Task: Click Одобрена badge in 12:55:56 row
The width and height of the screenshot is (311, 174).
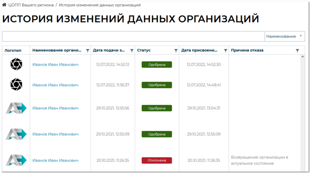Action: click(157, 108)
